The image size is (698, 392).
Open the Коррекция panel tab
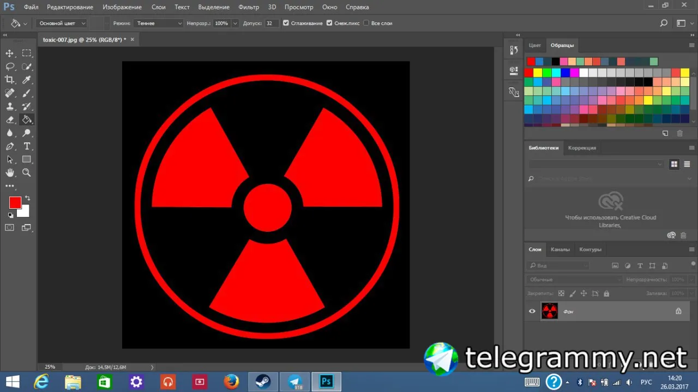[582, 148]
